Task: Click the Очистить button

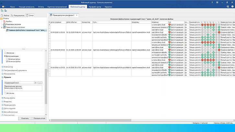Action: (x=25, y=118)
